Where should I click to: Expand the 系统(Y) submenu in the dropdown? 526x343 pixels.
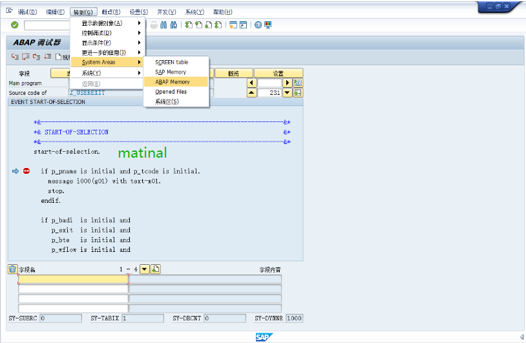(108, 73)
